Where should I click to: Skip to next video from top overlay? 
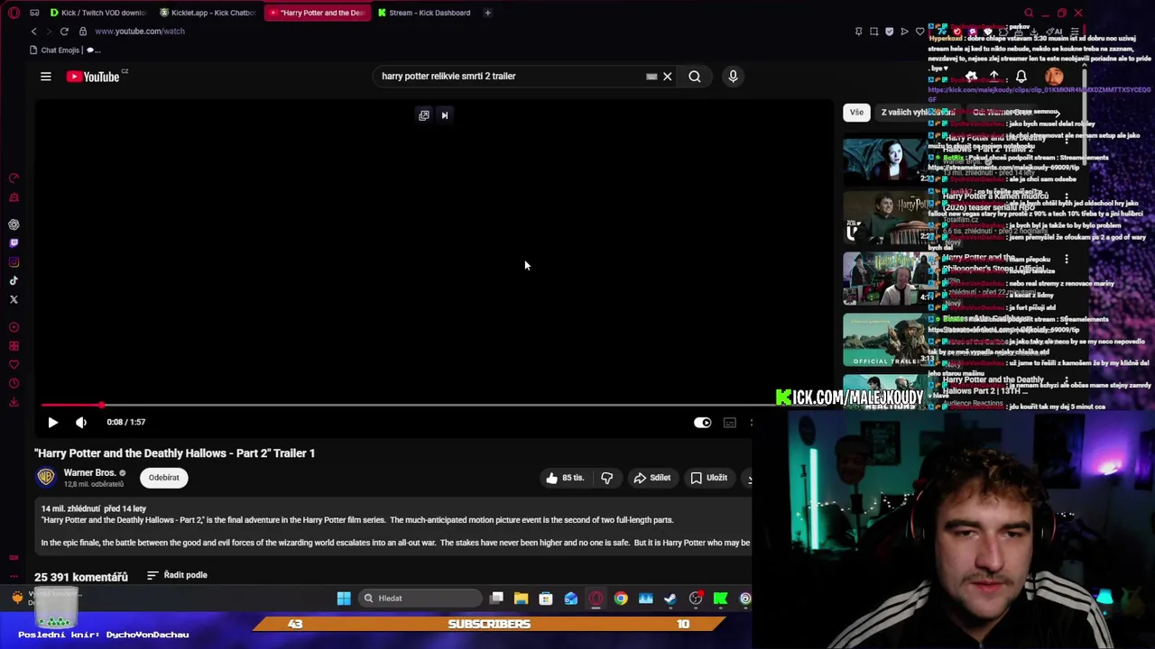point(444,114)
